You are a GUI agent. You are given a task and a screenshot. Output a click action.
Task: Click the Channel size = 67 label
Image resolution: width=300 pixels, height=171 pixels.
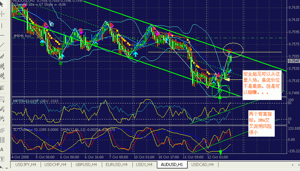pyautogui.click(x=40, y=5)
